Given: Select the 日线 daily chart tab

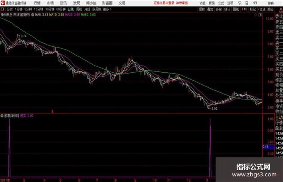Looking at the screenshot, I should (71, 9).
